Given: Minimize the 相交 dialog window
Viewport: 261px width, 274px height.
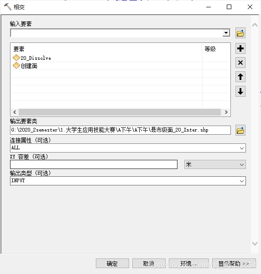Looking at the screenshot, I should pos(209,7).
